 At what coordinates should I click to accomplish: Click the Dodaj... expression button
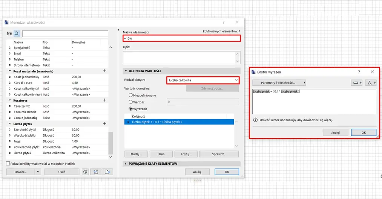click(136, 154)
